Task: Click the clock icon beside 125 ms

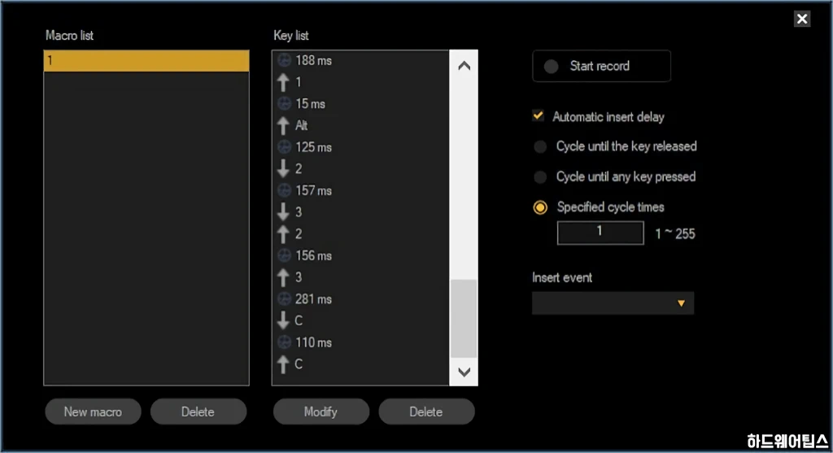Action: [284, 147]
